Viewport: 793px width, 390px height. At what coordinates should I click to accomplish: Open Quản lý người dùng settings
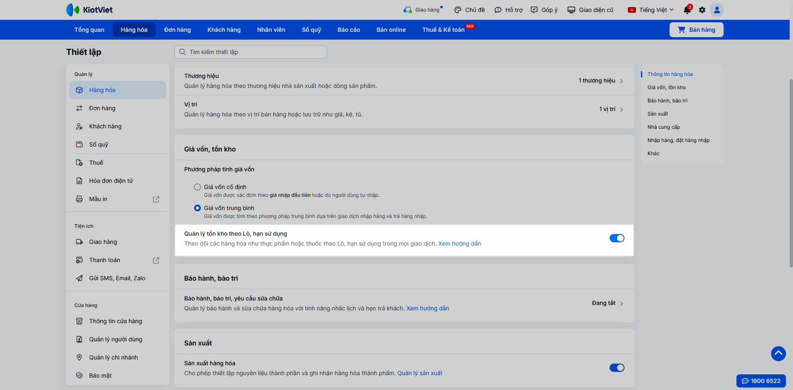click(x=118, y=339)
